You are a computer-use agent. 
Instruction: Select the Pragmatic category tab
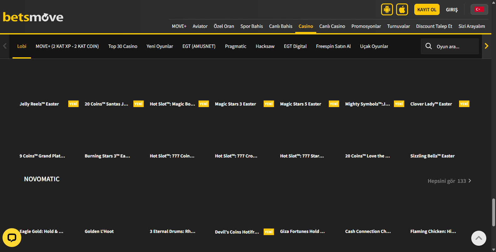click(235, 46)
